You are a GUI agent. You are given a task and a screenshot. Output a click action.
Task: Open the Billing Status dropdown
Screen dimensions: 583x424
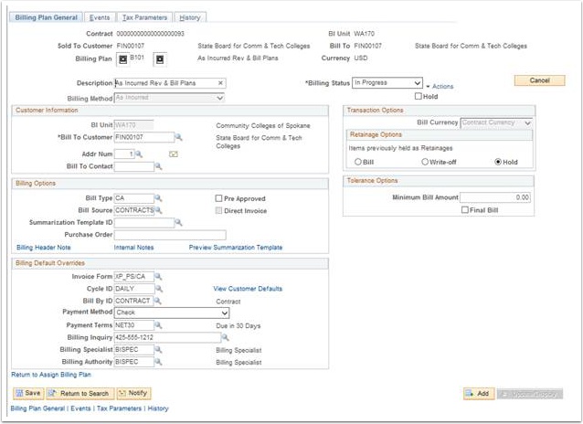(387, 82)
